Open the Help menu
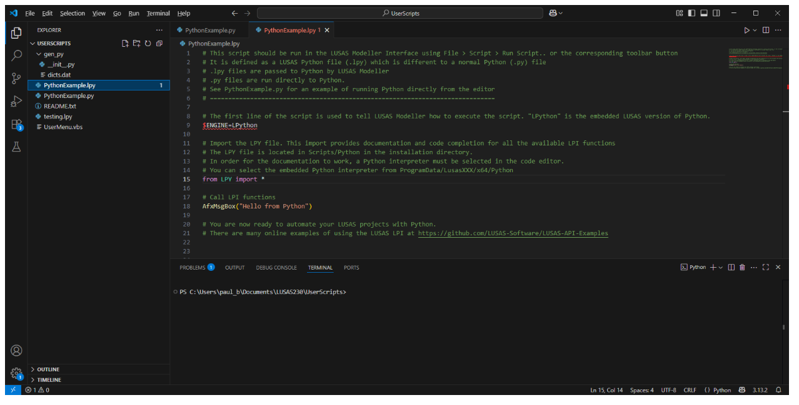The height and width of the screenshot is (405, 799). 184,13
